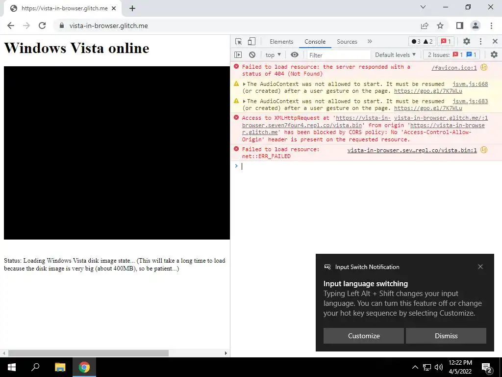
Task: Click the network icon beside vista.bin error
Action: pyautogui.click(x=484, y=150)
